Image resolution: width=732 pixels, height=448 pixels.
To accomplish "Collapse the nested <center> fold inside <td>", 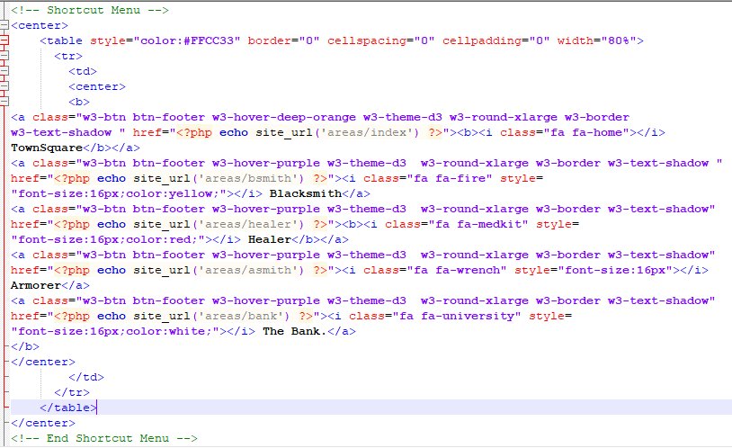I will click(x=4, y=87).
